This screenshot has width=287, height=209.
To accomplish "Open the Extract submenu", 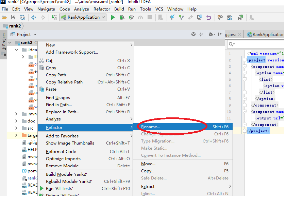I will click(183, 187).
